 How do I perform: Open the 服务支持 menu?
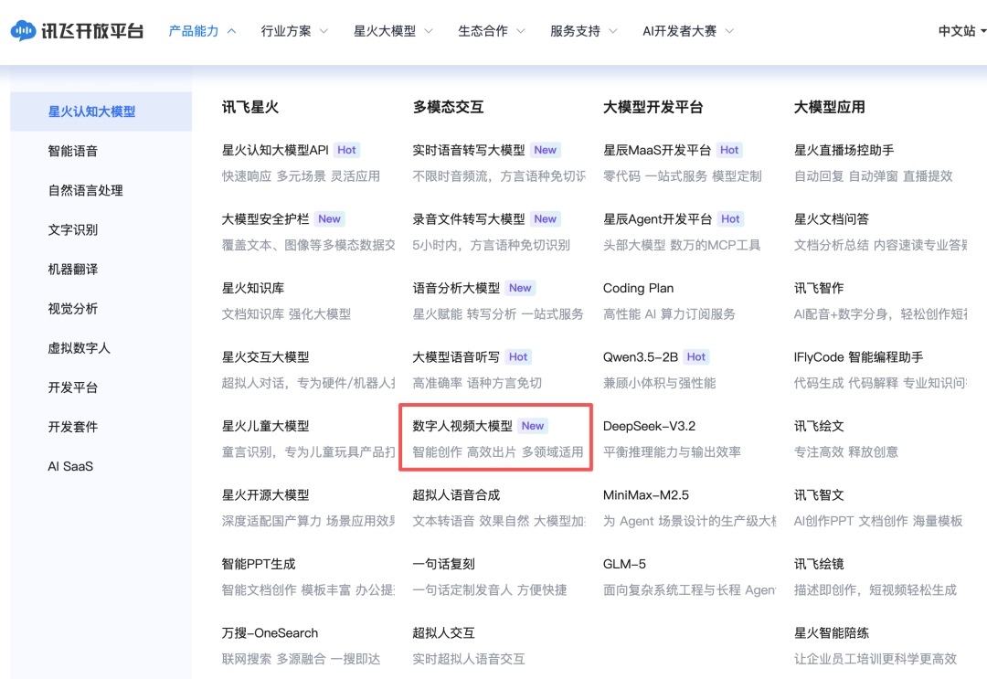[575, 31]
